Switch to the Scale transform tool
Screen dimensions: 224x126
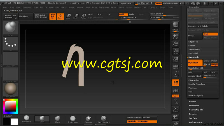click(76, 16)
